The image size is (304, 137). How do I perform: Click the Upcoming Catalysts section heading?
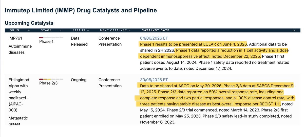tap(29, 23)
